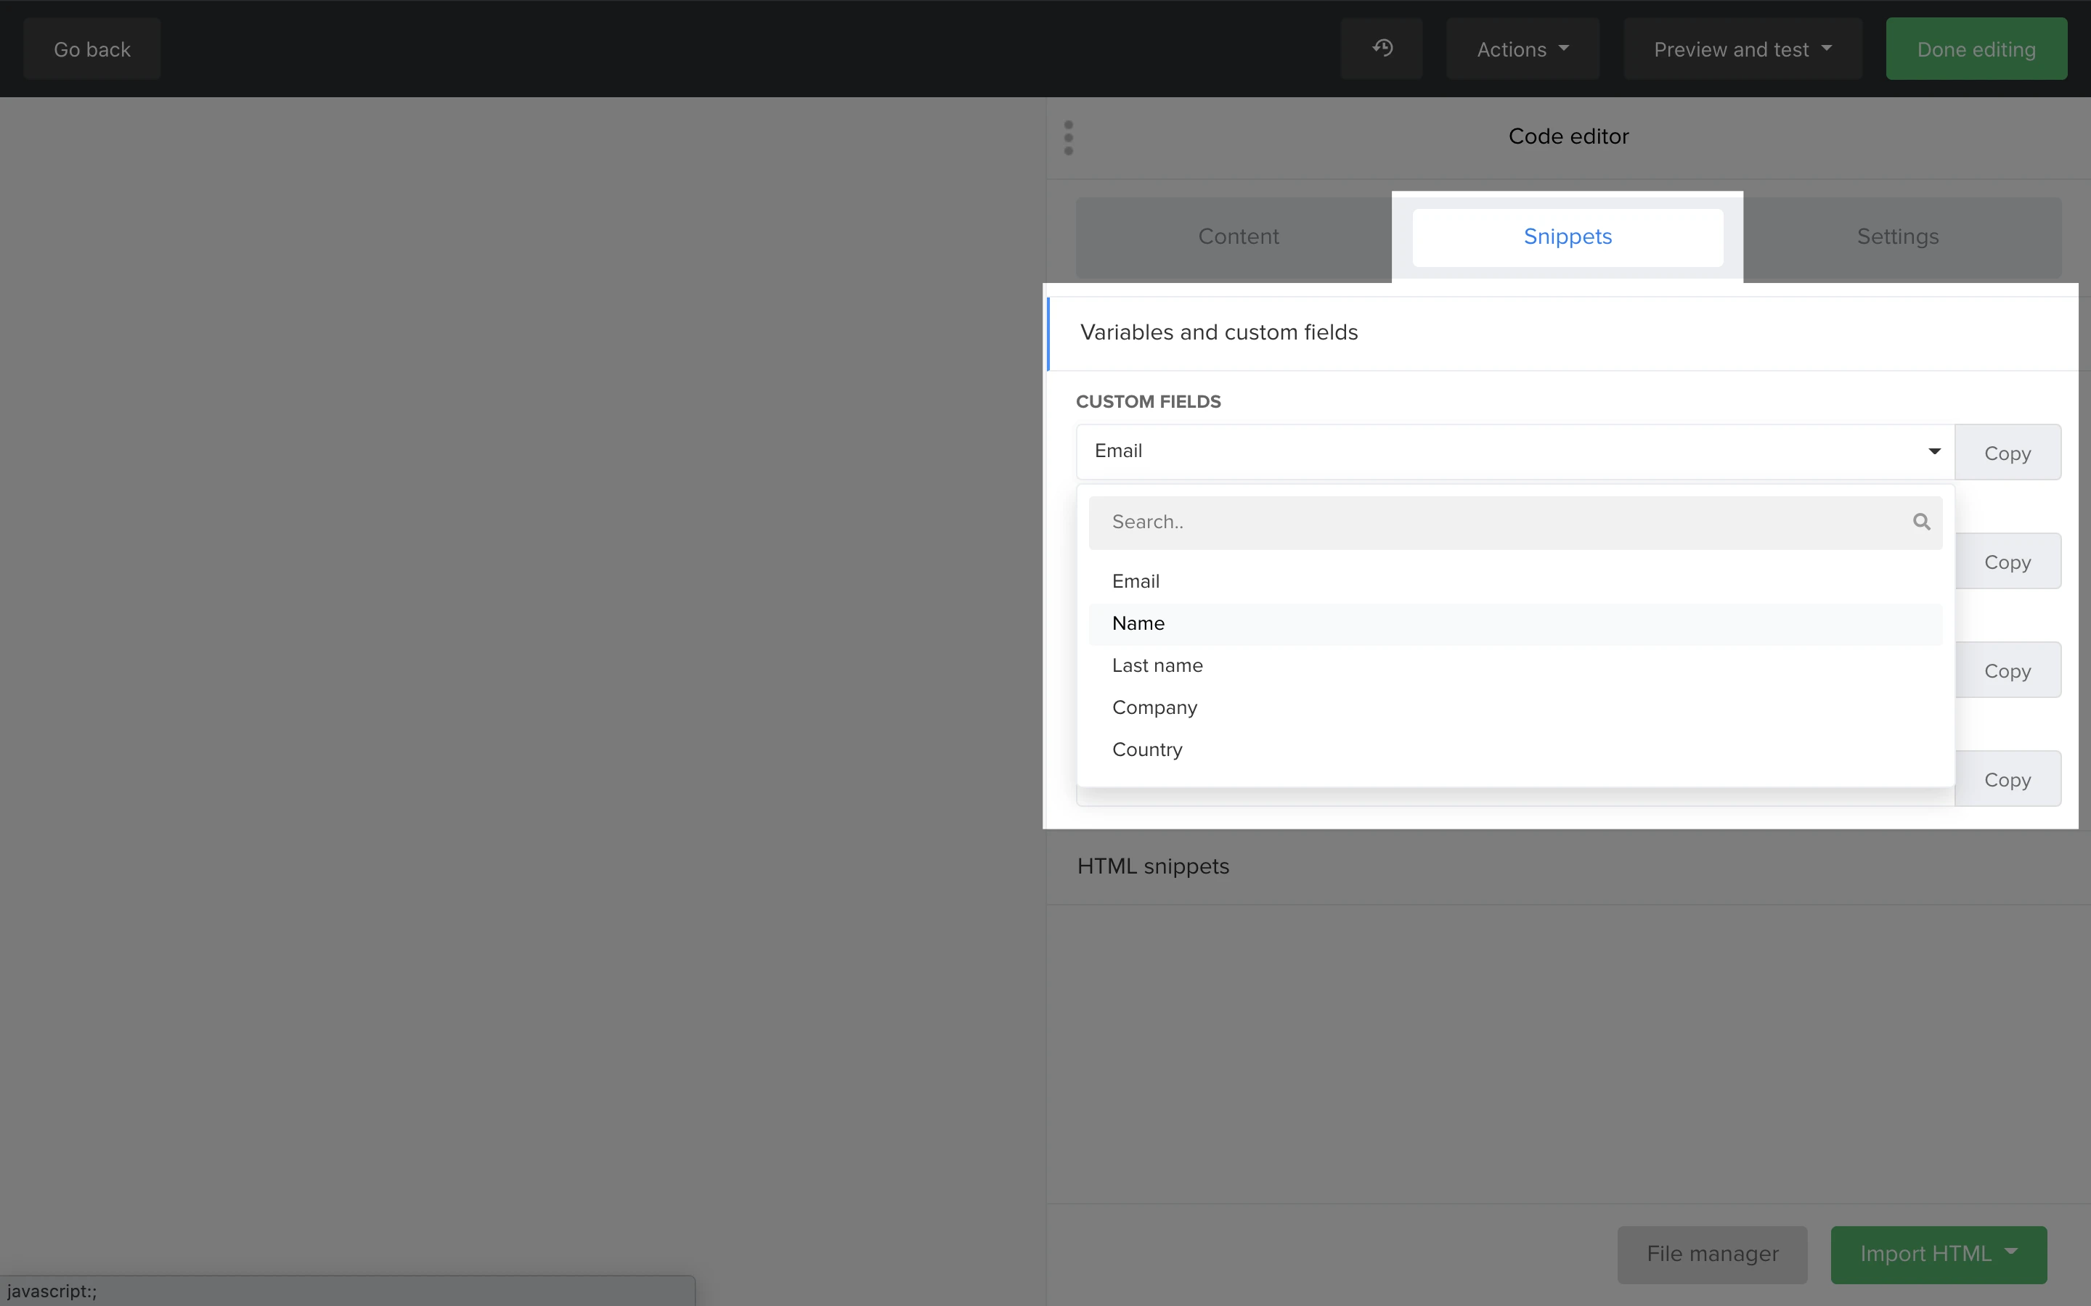Copy the selected Email custom field
Viewport: 2091px width, 1306px height.
click(x=2006, y=453)
